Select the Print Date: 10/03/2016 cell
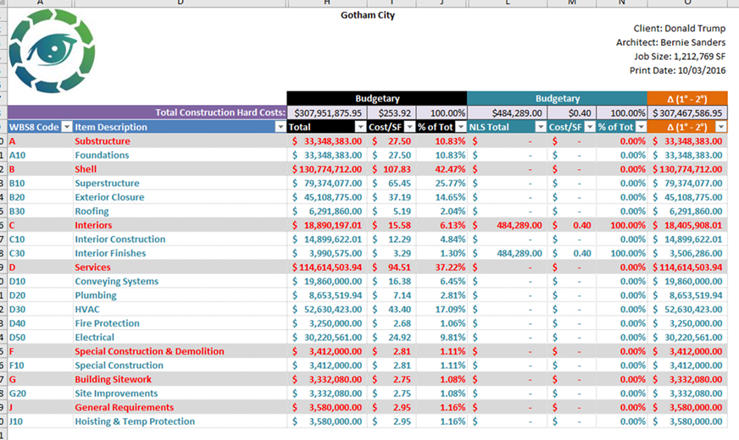This screenshot has height=440, width=739. click(x=677, y=70)
